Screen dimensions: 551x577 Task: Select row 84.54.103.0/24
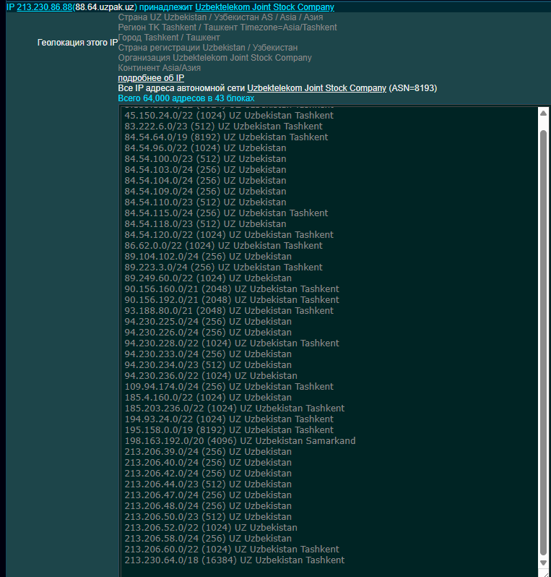[205, 170]
